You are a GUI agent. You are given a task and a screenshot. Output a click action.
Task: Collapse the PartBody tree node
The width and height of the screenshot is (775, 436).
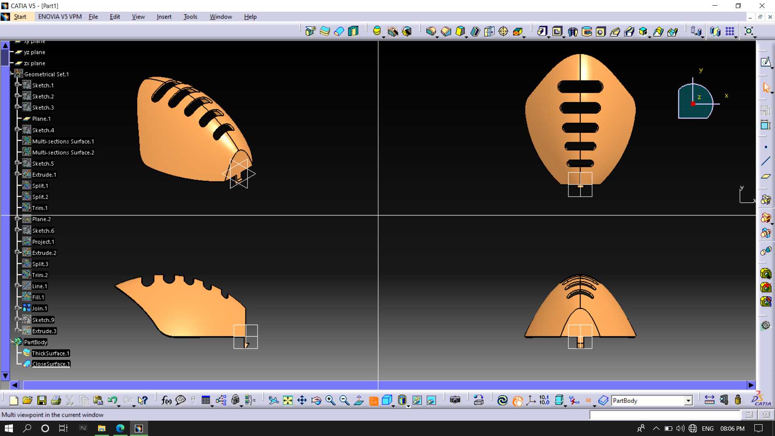[12, 342]
